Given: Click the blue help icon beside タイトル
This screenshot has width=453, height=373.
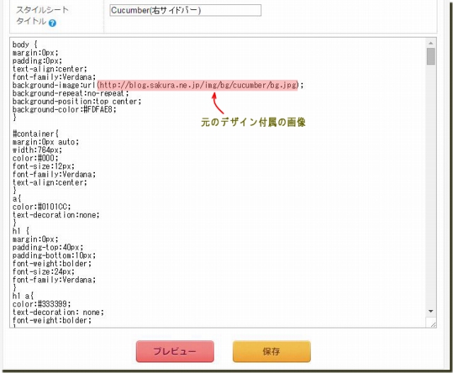Looking at the screenshot, I should tap(52, 23).
